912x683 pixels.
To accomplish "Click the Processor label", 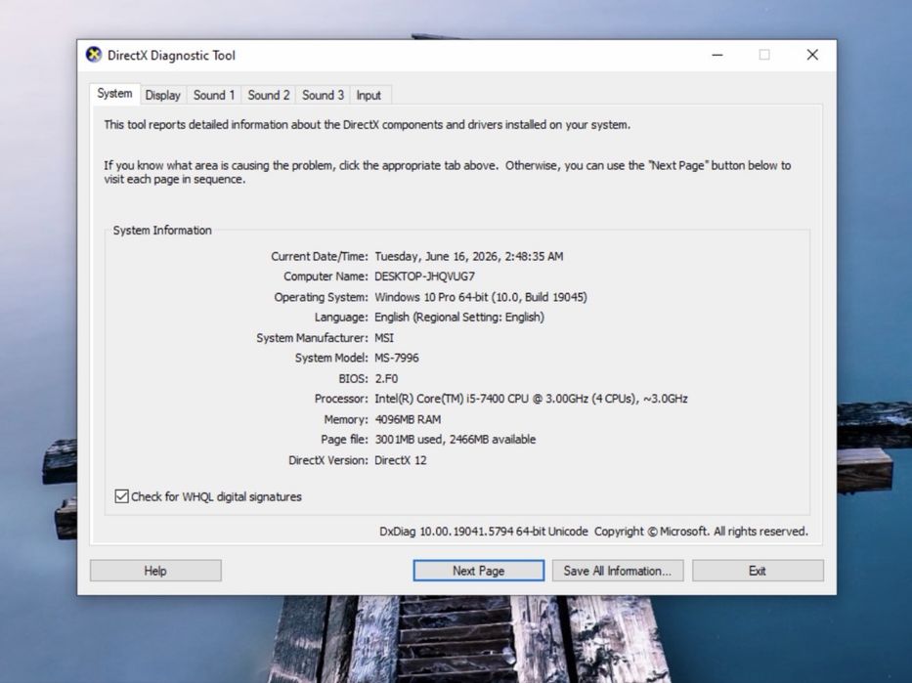I will tap(341, 399).
